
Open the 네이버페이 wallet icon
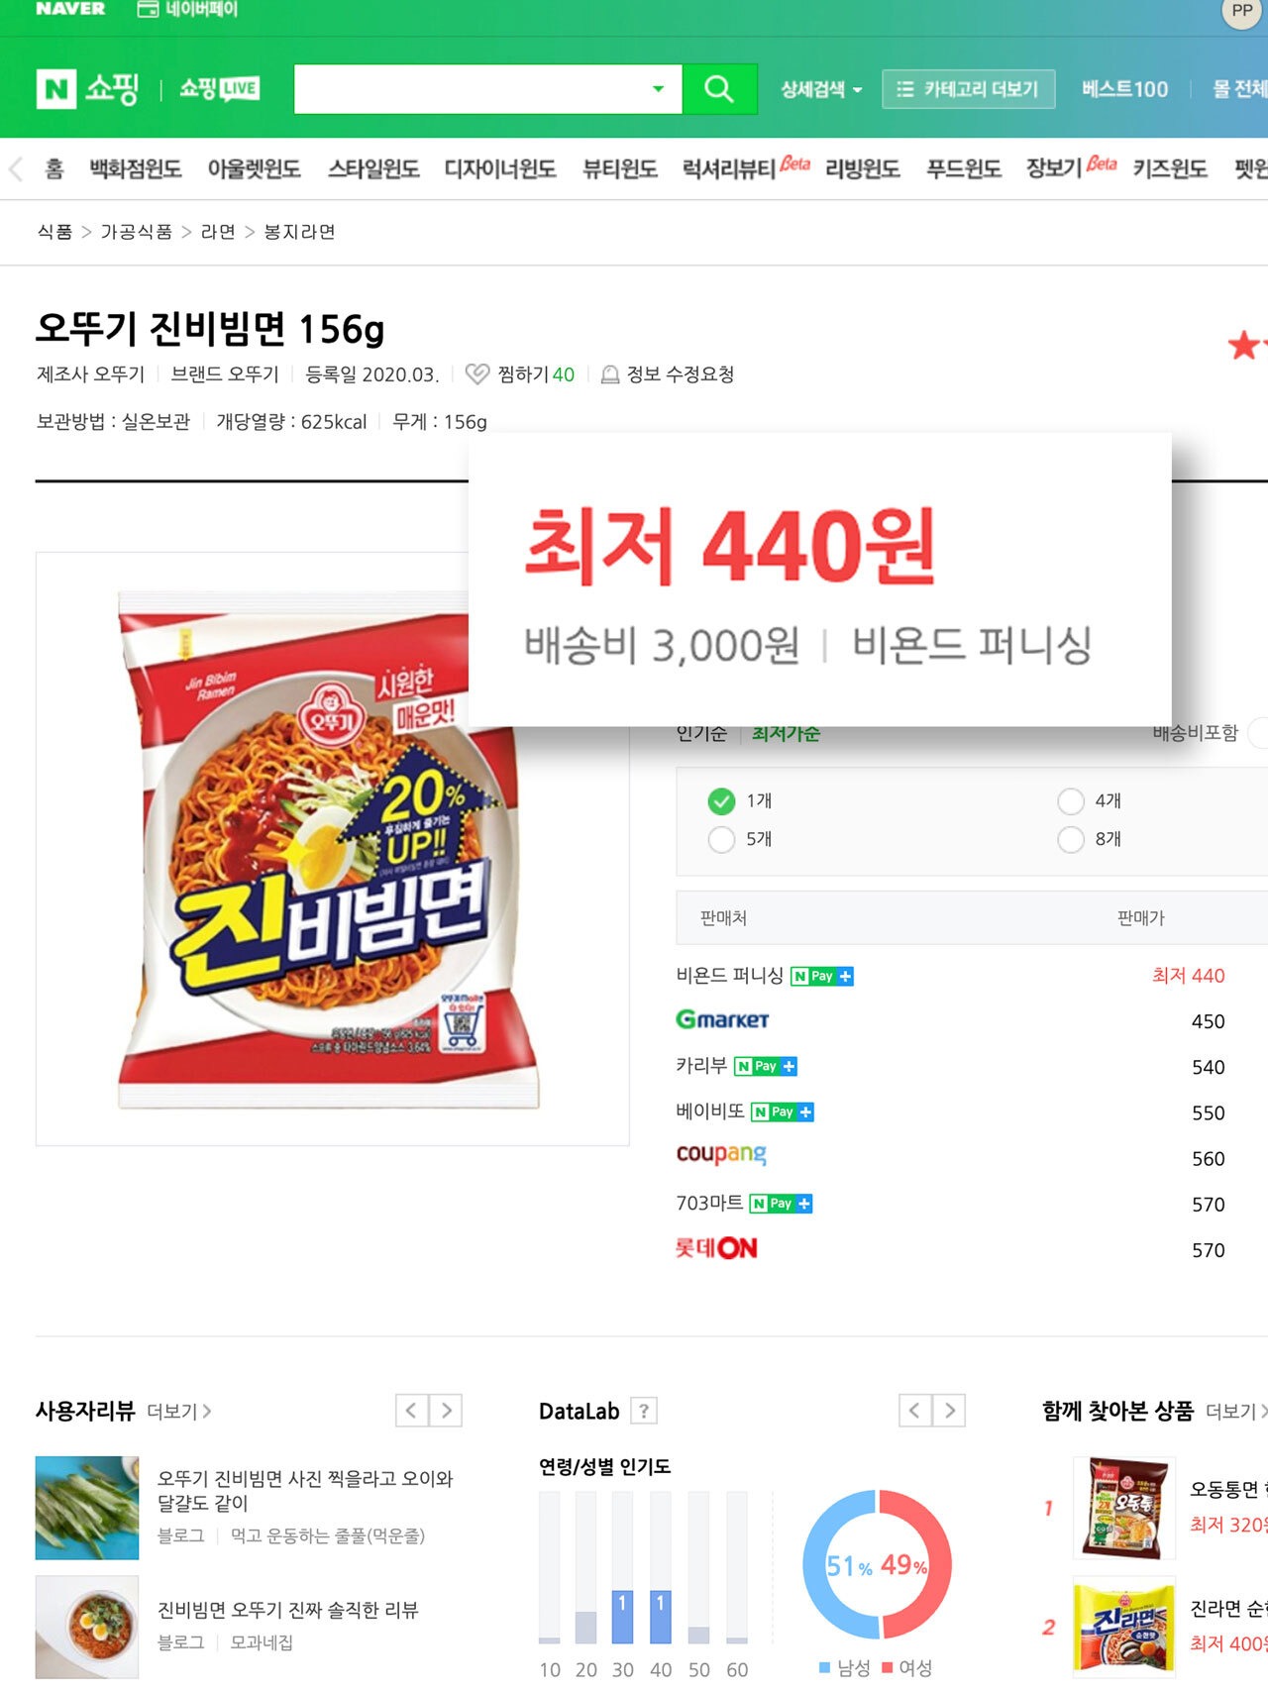tap(148, 10)
